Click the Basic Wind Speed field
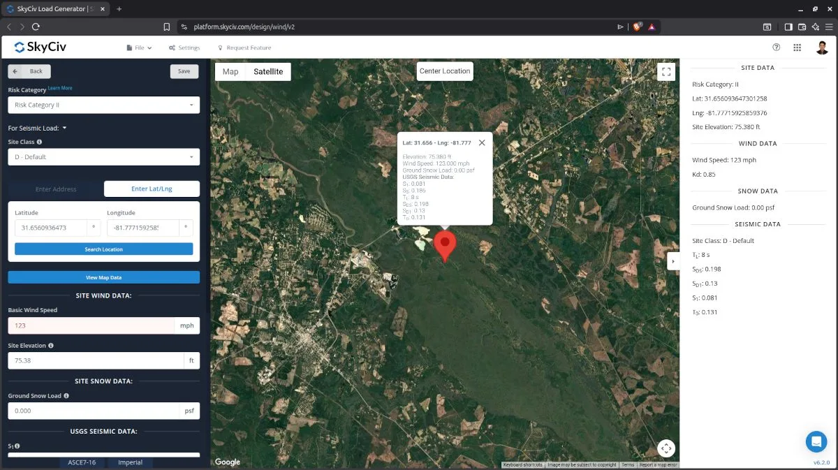This screenshot has width=838, height=470. pos(91,325)
